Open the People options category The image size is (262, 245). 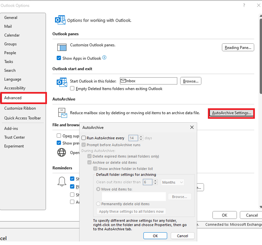click(10, 53)
